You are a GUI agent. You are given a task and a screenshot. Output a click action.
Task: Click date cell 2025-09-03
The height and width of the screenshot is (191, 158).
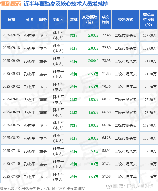click(11, 73)
